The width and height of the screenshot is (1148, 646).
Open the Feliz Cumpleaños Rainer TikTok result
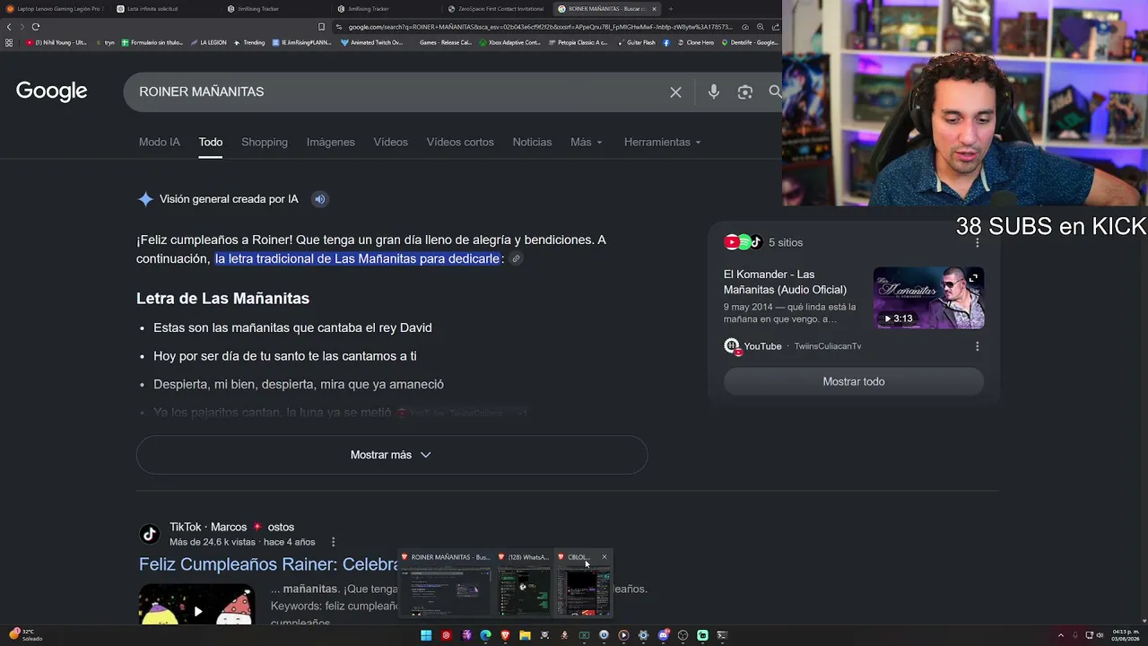click(268, 564)
